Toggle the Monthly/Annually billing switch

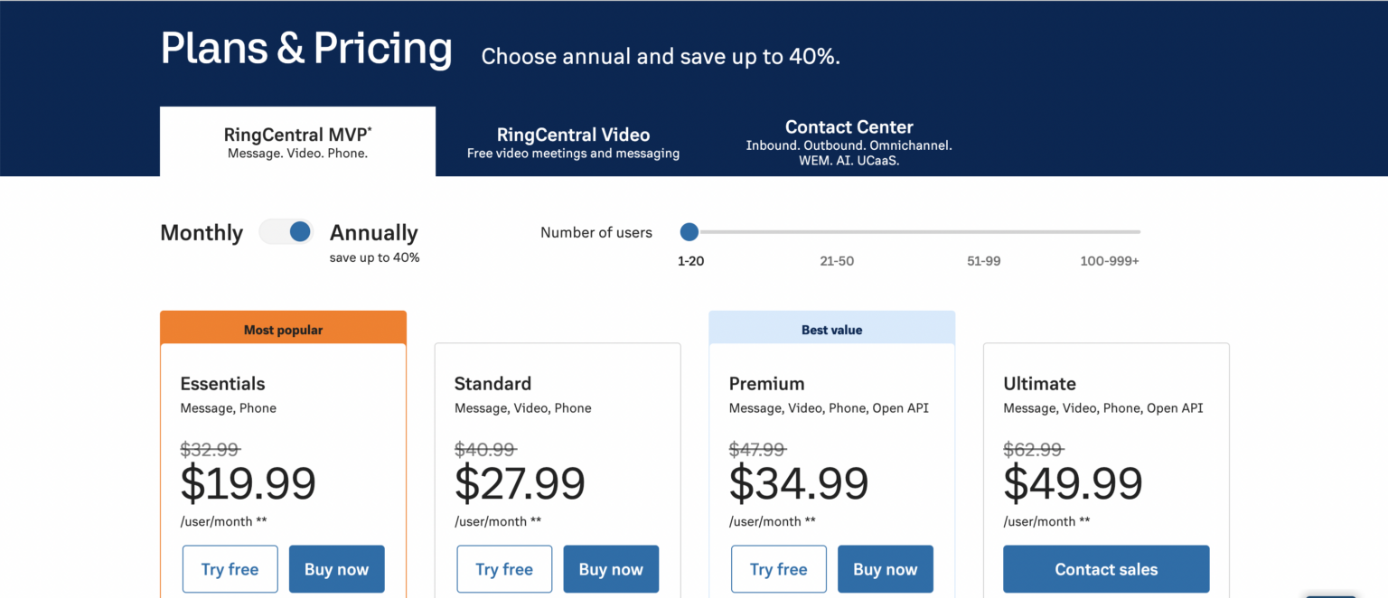pos(286,232)
